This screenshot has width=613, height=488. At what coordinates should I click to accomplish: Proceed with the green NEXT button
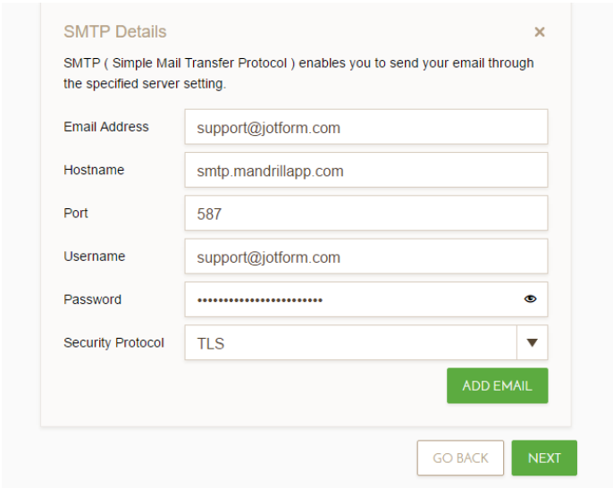[544, 458]
